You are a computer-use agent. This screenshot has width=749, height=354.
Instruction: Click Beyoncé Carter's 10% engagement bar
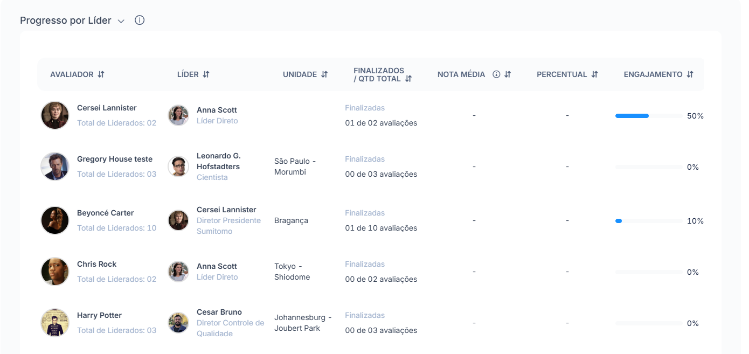click(x=648, y=221)
